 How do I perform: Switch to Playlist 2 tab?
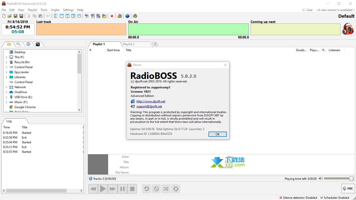point(136,44)
